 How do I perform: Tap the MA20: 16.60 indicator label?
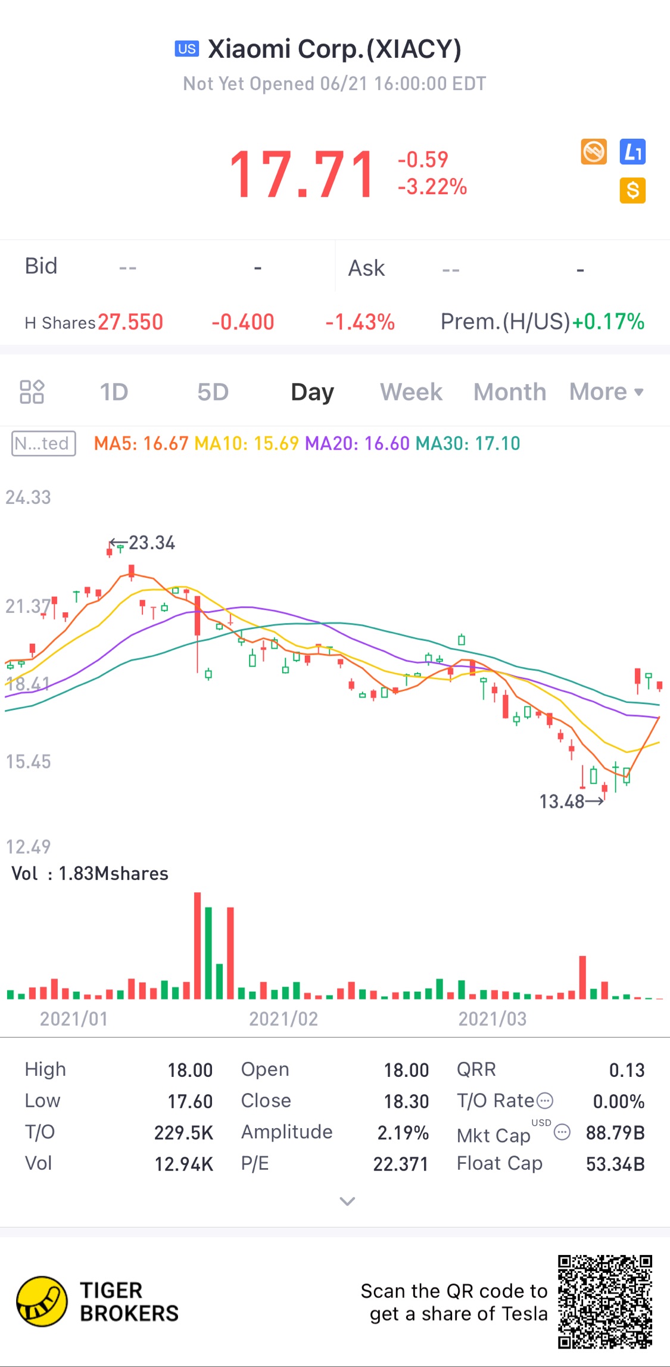pyautogui.click(x=357, y=444)
